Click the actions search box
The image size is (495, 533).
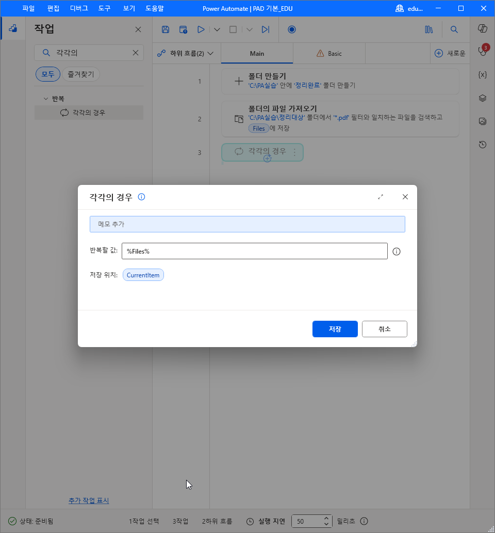coord(89,53)
